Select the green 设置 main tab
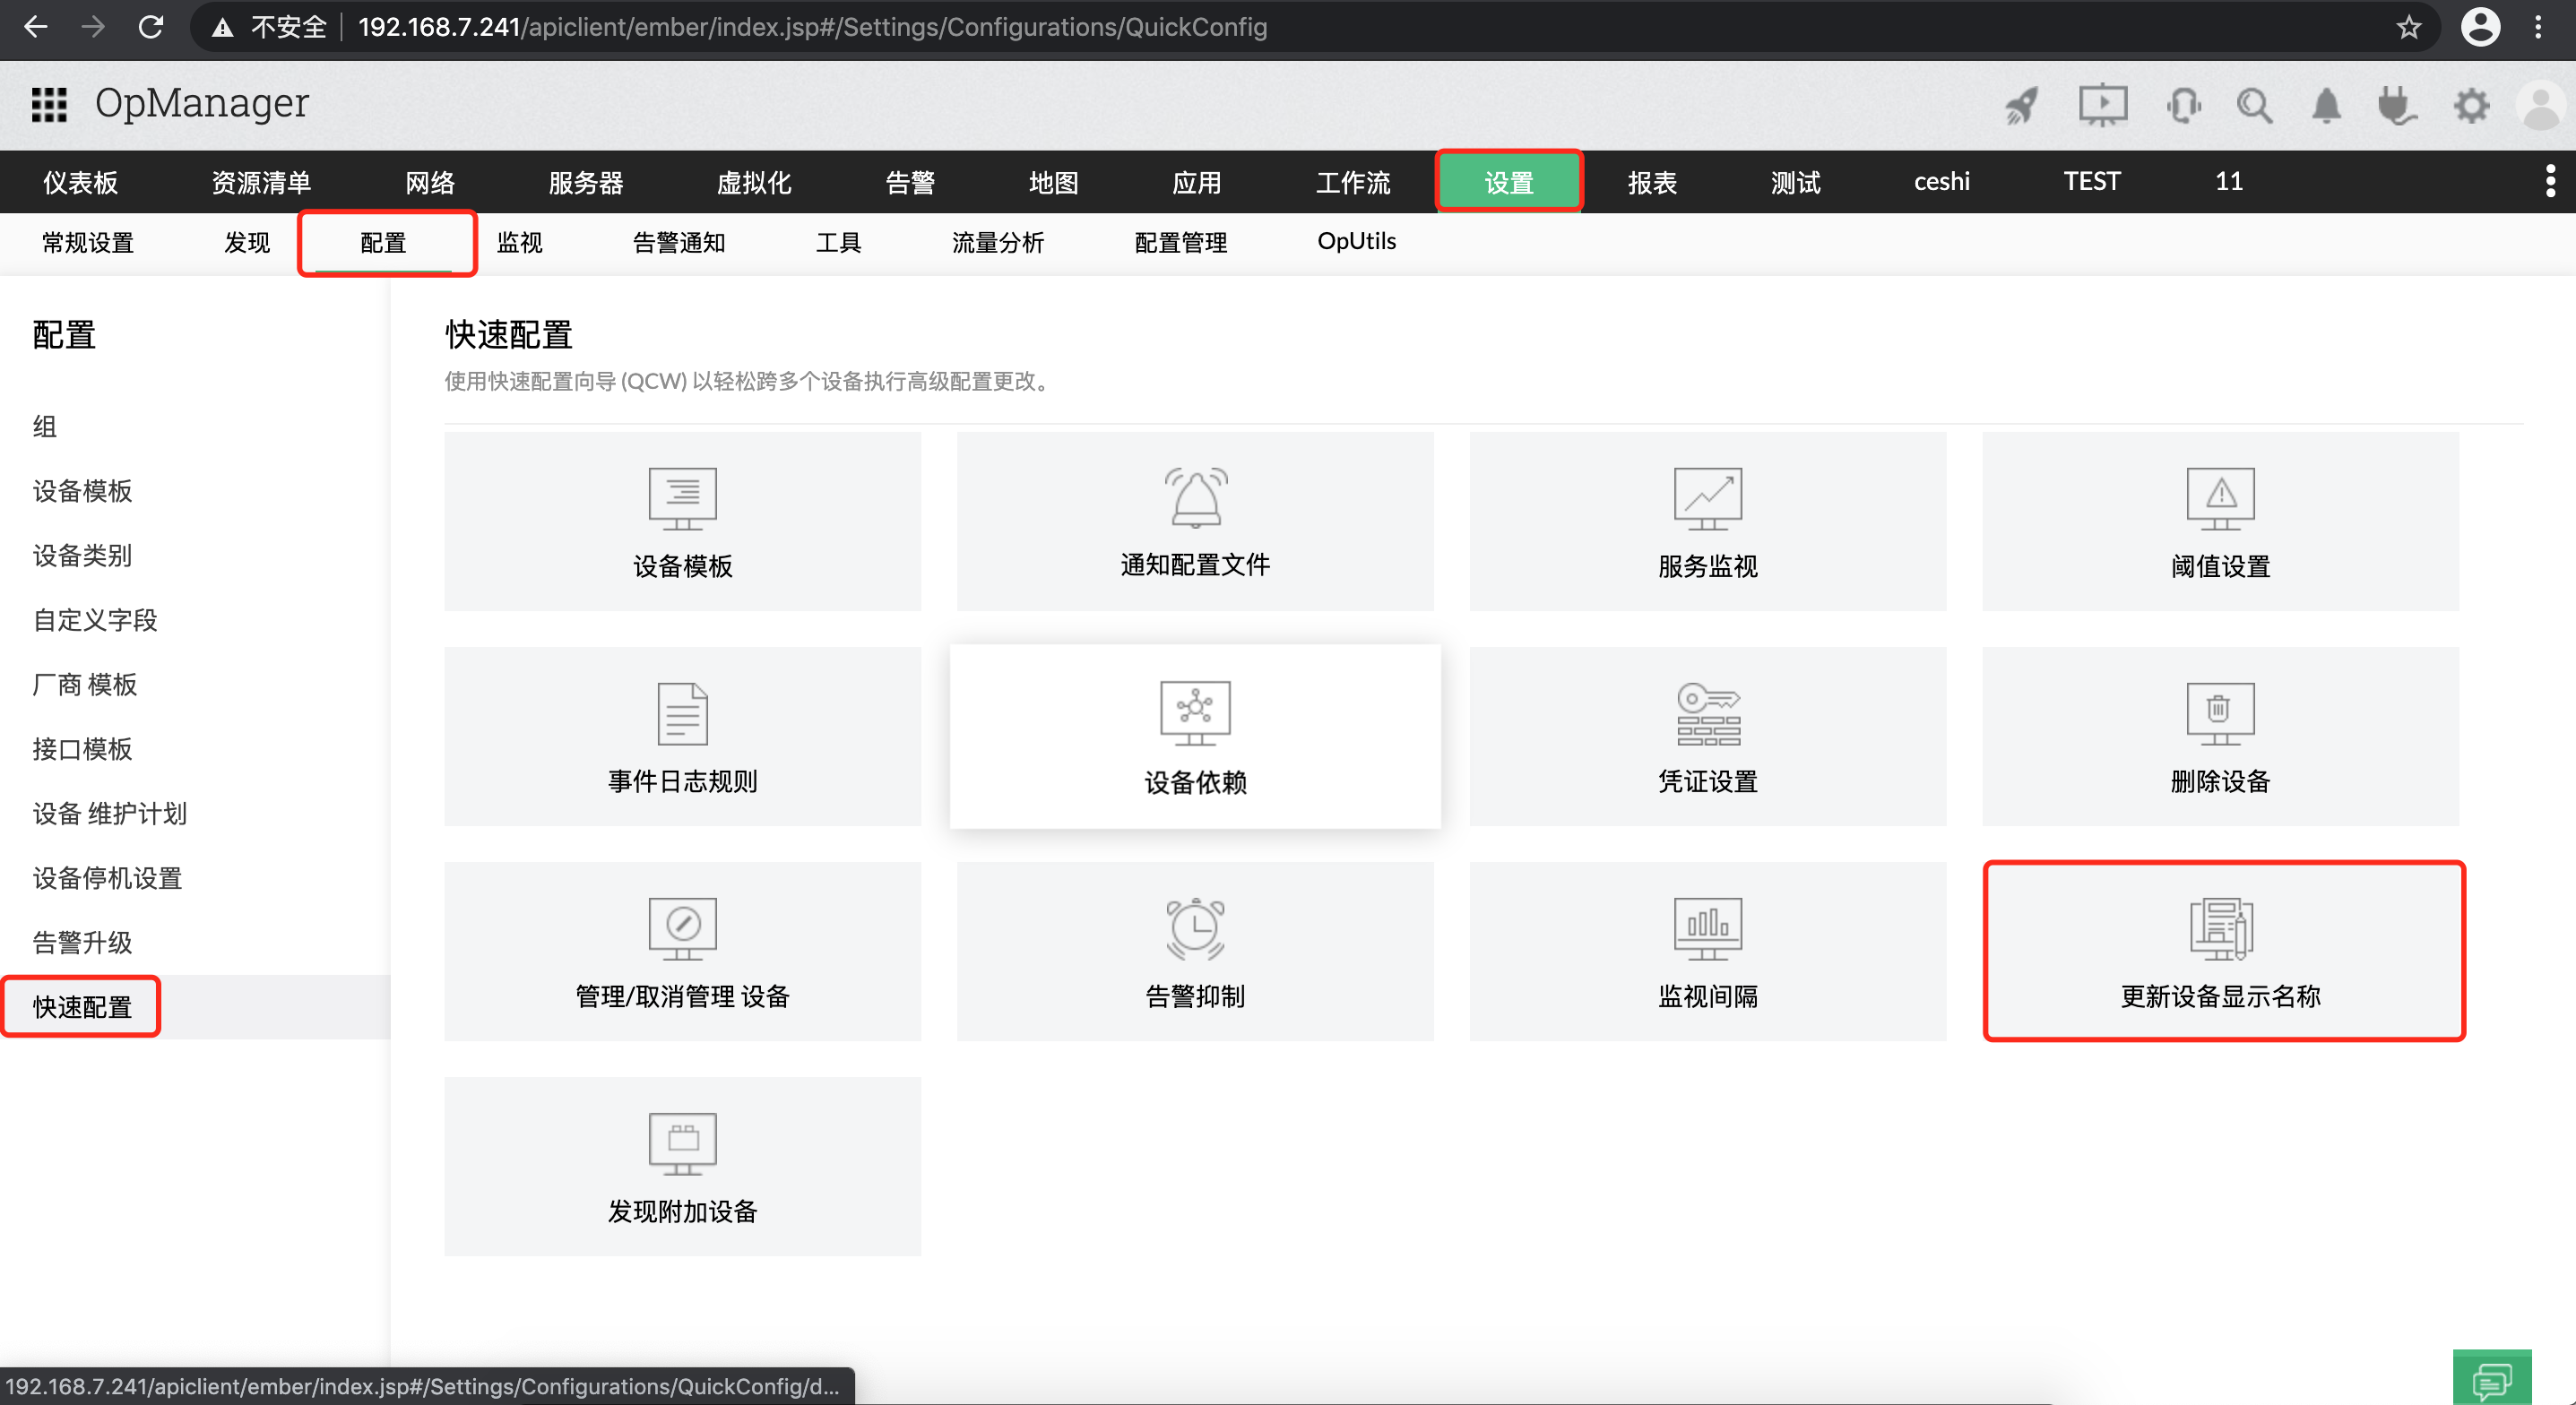Image resolution: width=2576 pixels, height=1405 pixels. click(1508, 182)
